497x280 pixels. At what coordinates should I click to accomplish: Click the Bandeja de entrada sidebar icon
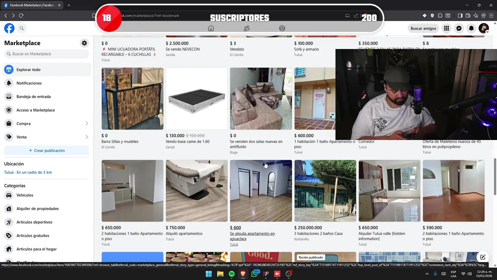[x=9, y=96]
